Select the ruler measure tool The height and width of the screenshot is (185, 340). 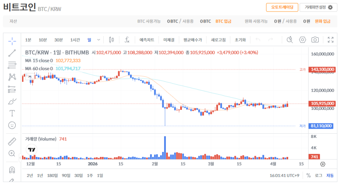[12, 142]
